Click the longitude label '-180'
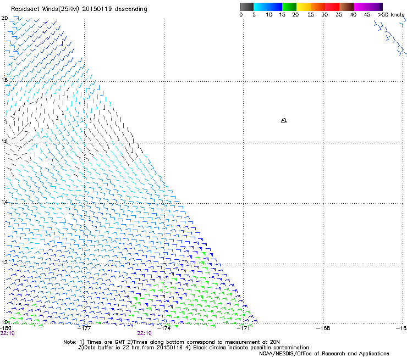 pyautogui.click(x=5, y=328)
